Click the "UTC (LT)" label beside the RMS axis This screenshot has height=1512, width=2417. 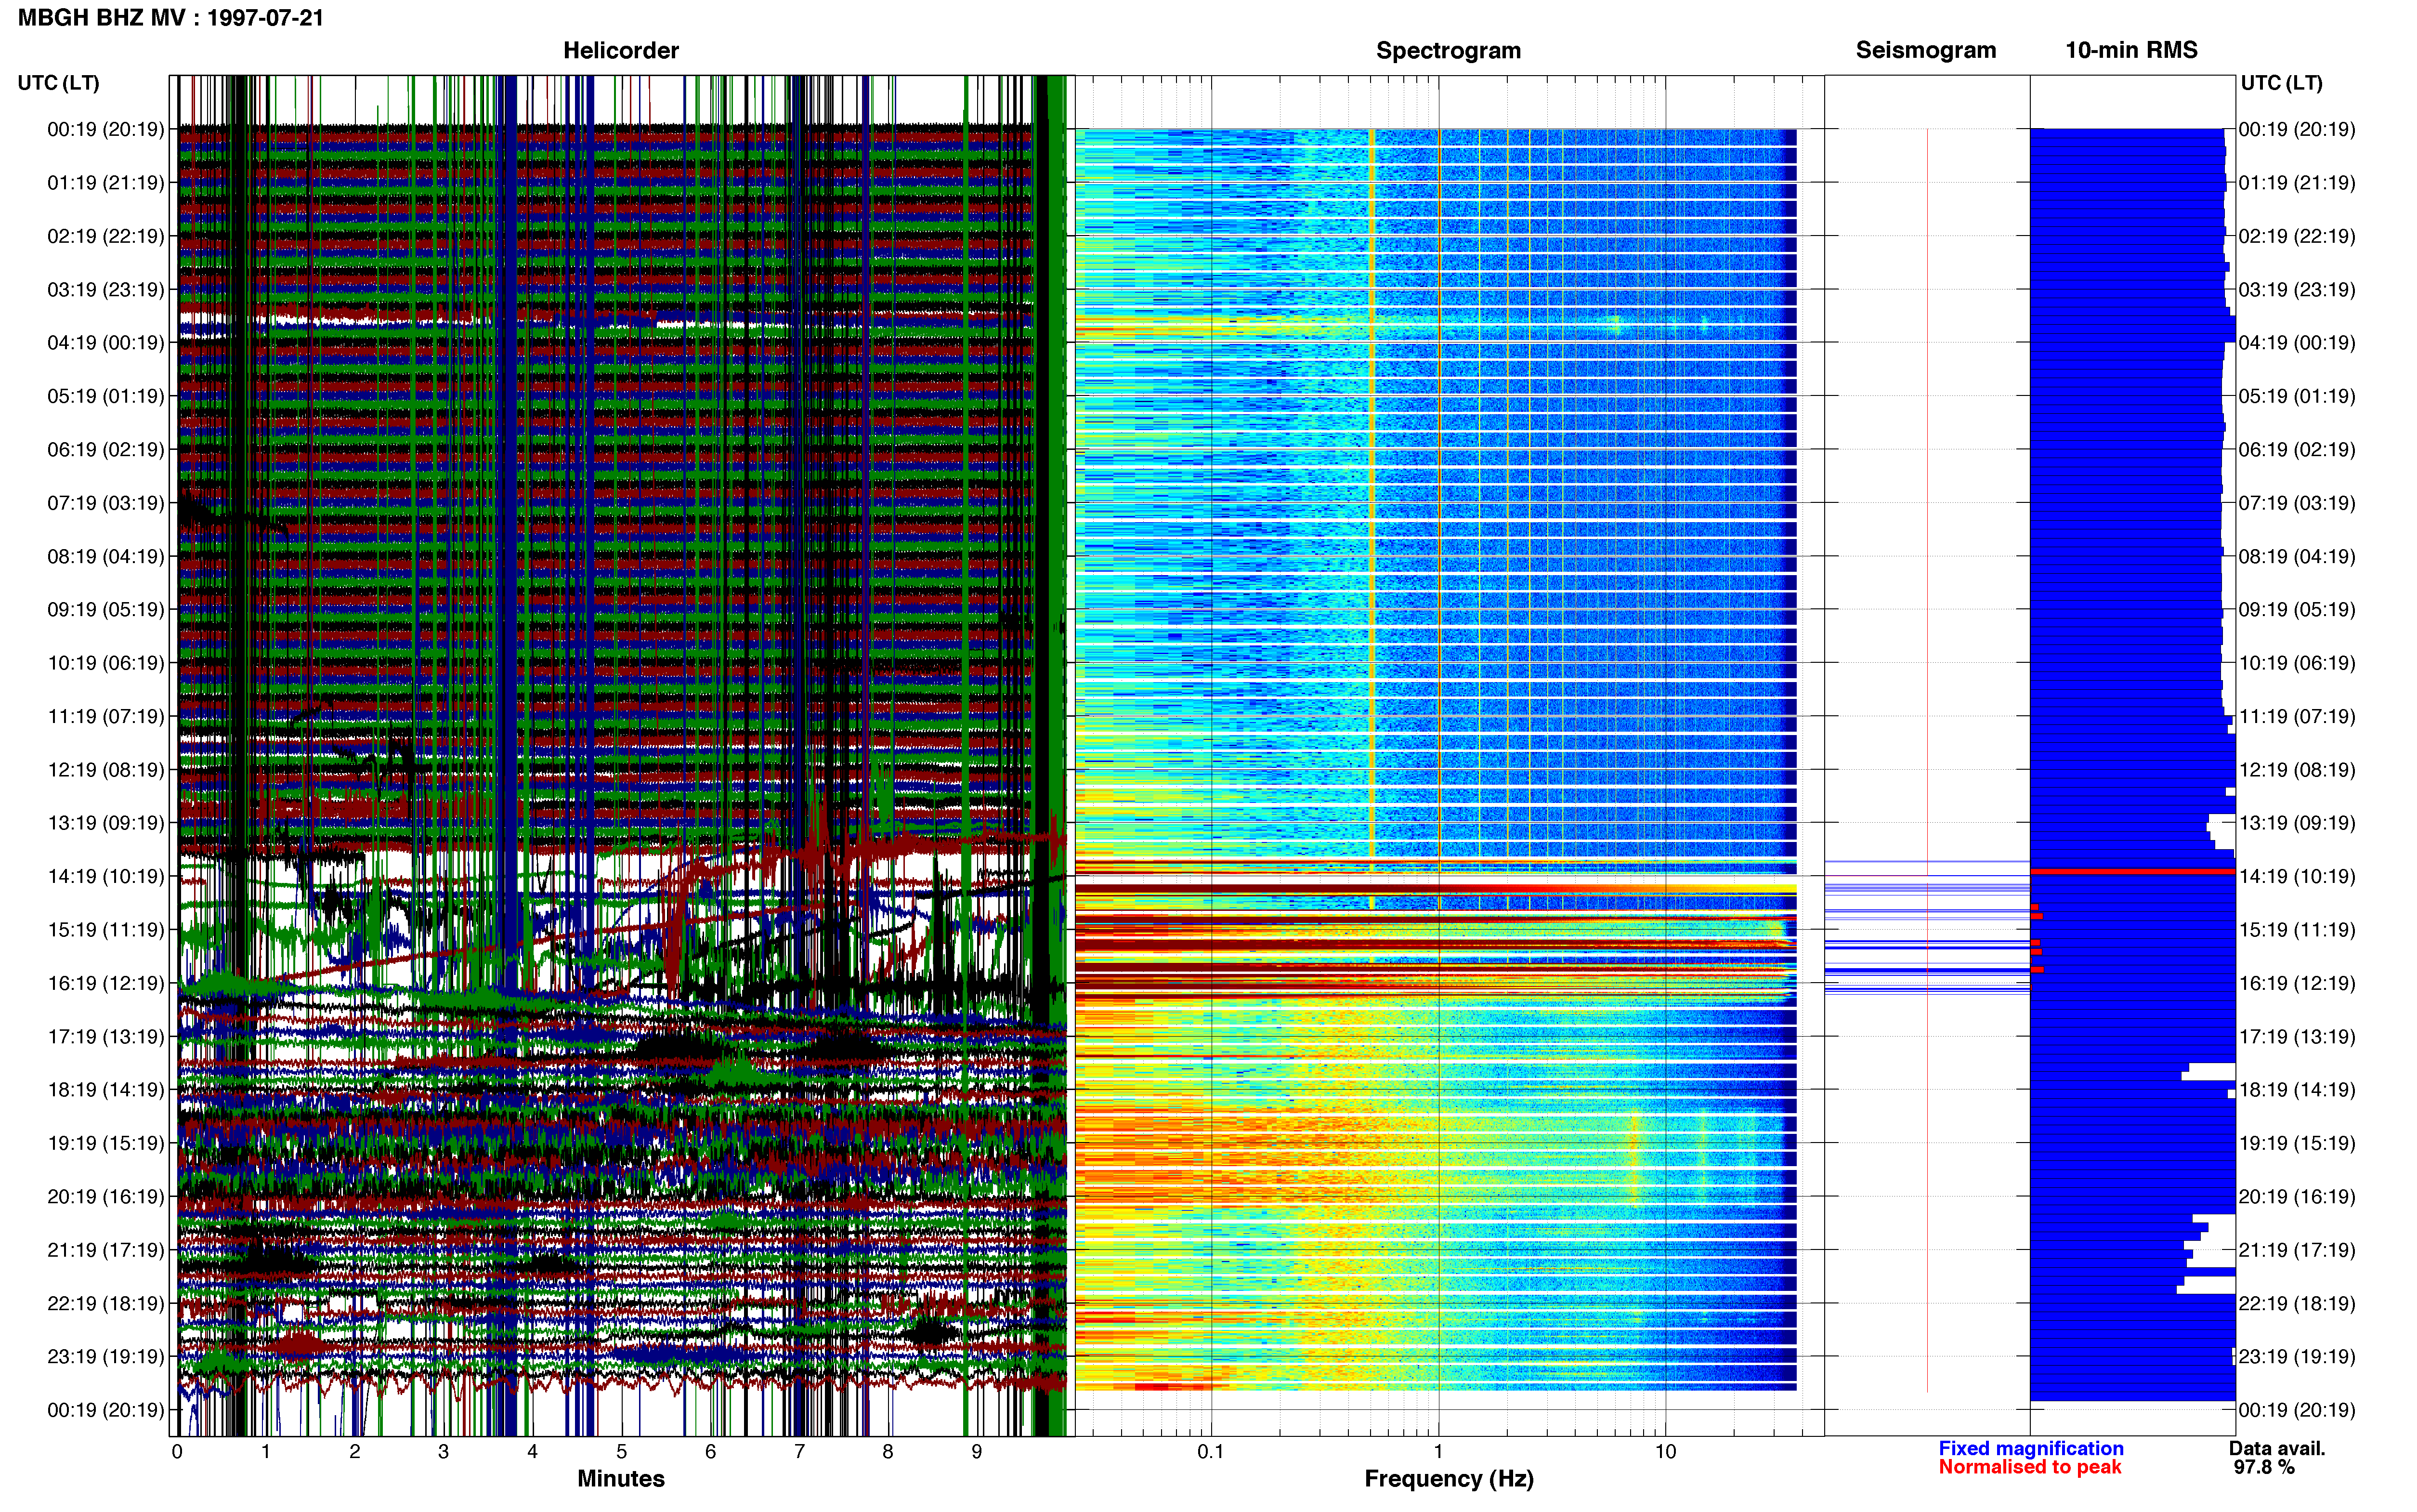click(x=2281, y=83)
